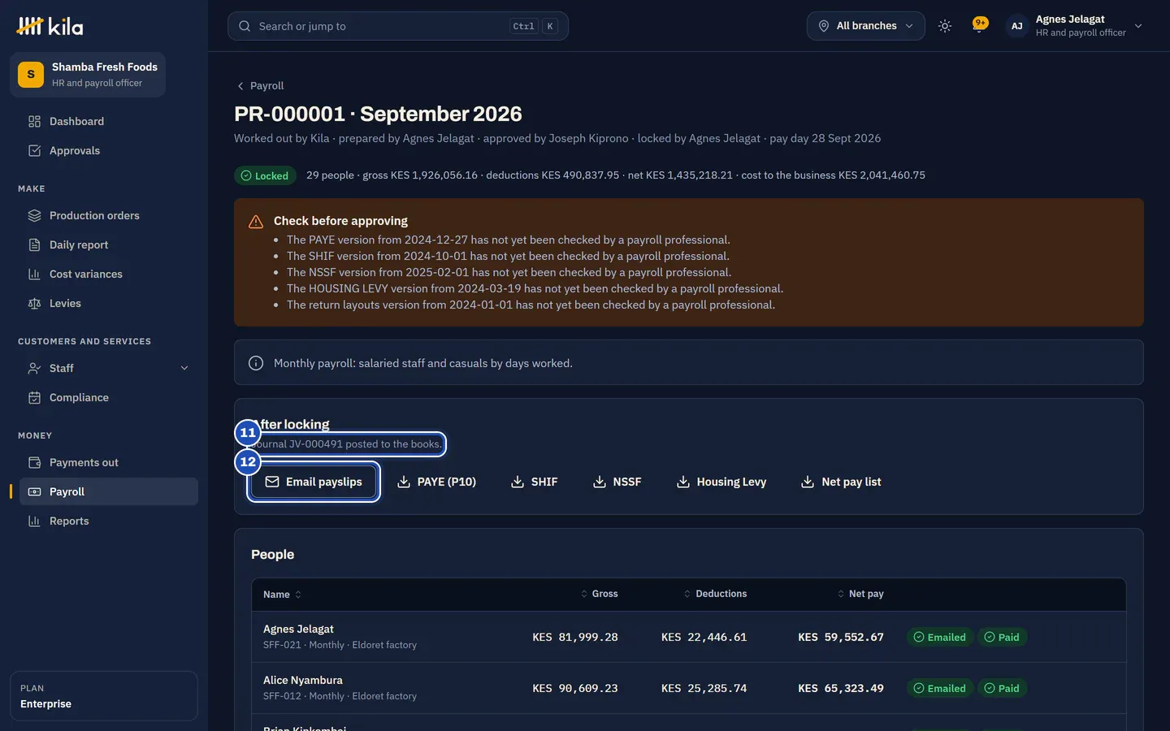Open the Agnes Jelagat account menu chevron

[x=1138, y=26]
